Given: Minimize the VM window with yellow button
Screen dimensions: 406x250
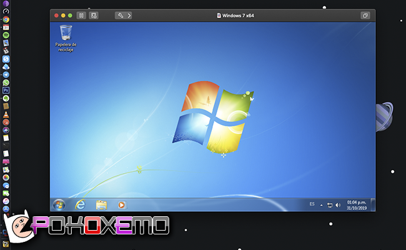Looking at the screenshot, I should click(x=63, y=16).
